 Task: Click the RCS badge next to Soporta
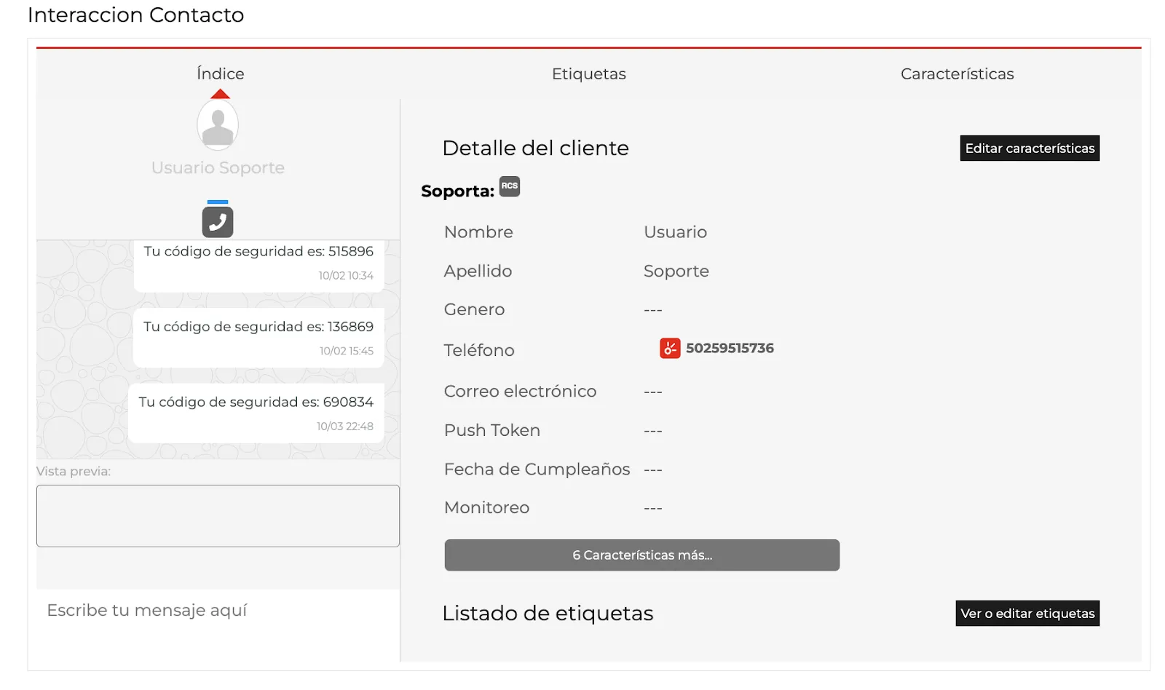pyautogui.click(x=510, y=187)
